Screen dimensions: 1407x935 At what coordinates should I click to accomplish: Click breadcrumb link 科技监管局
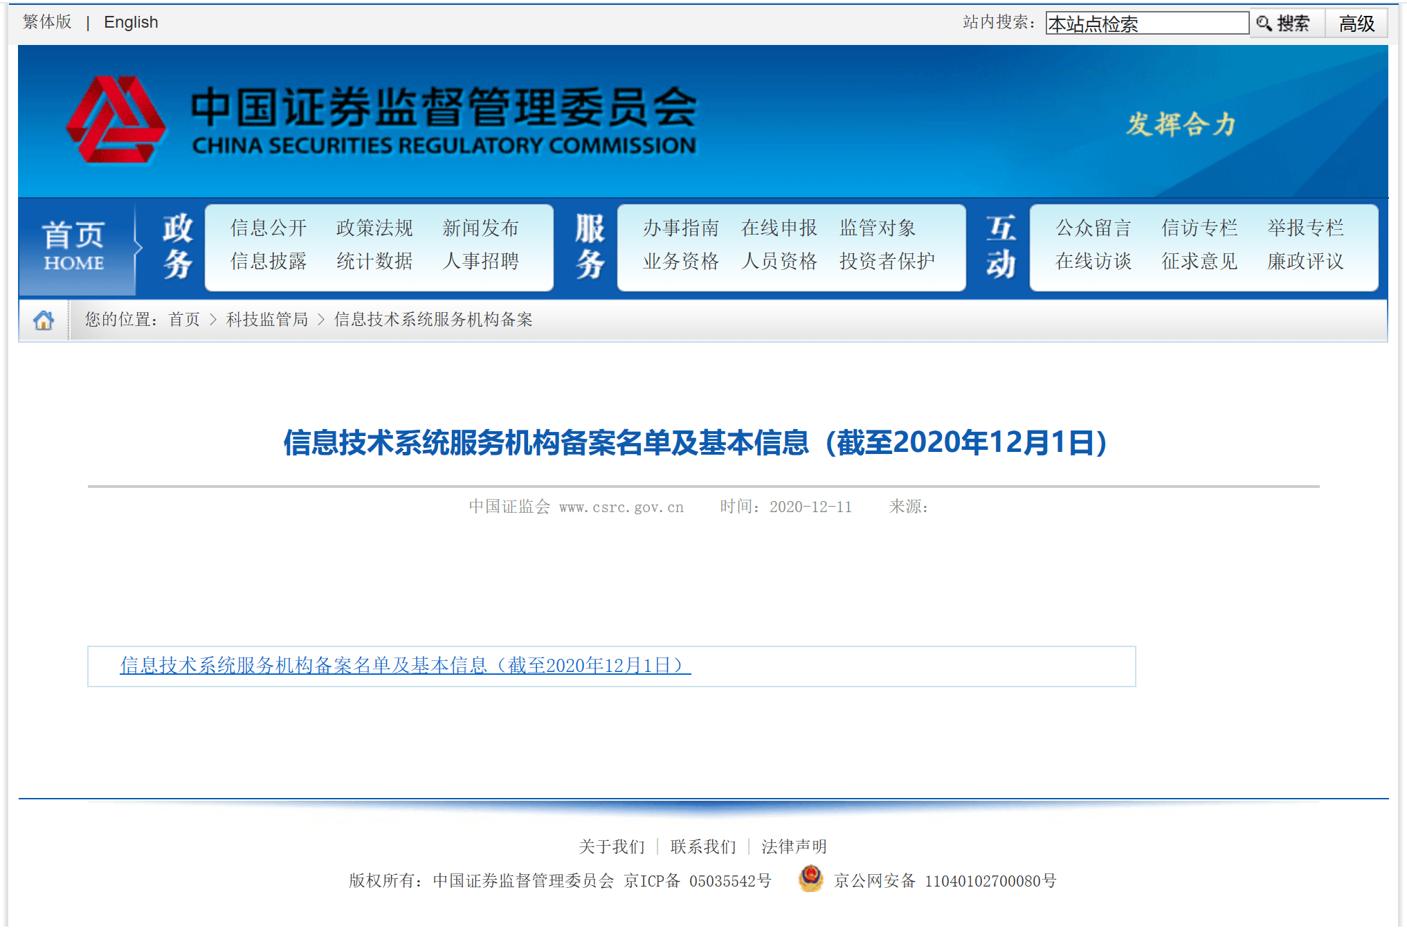(x=267, y=319)
